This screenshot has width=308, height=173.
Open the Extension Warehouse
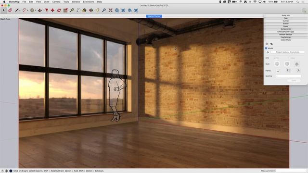123,10
